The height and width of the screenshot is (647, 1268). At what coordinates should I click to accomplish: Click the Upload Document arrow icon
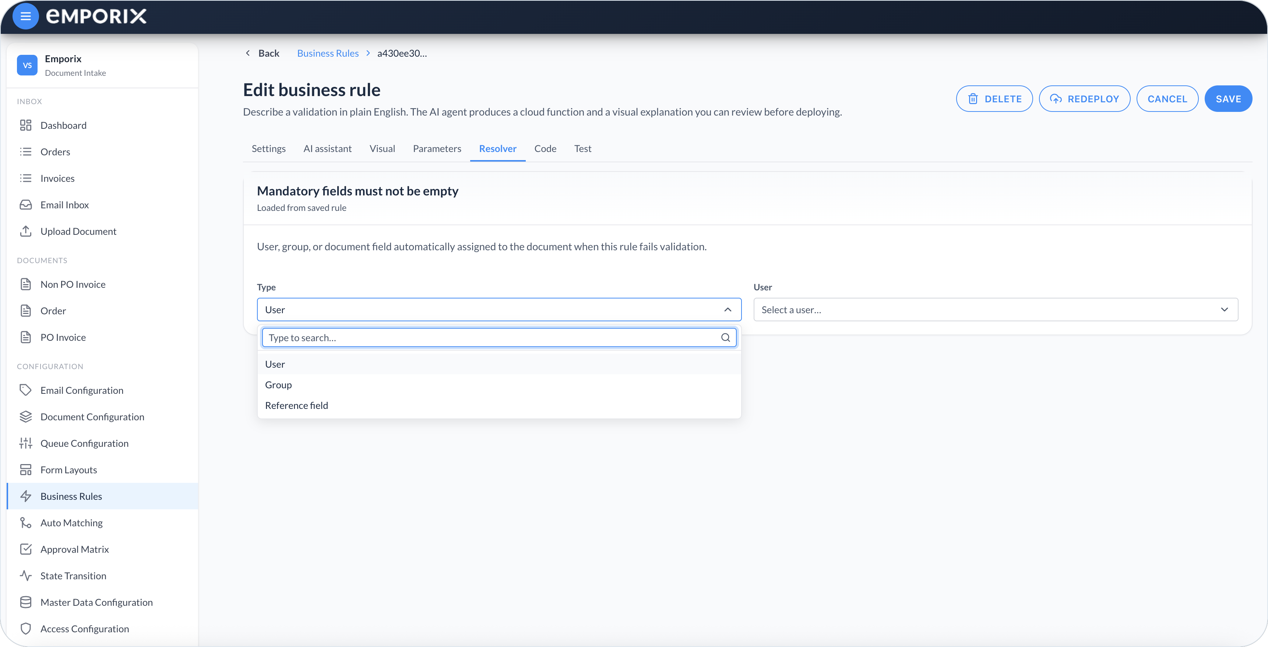point(26,231)
